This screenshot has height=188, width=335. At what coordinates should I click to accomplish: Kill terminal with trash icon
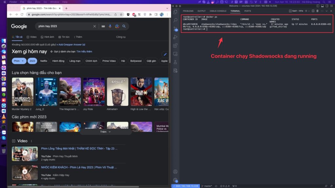coord(317,11)
